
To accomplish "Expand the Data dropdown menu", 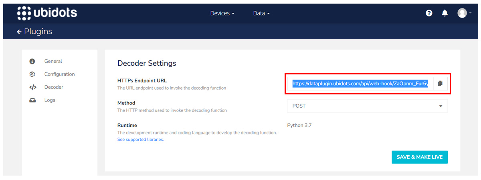I will [x=261, y=13].
